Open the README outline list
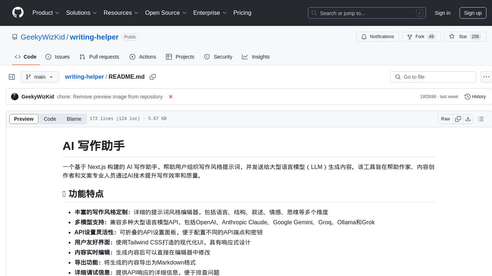 point(481,119)
